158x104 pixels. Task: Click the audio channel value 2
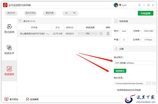tap(124, 40)
